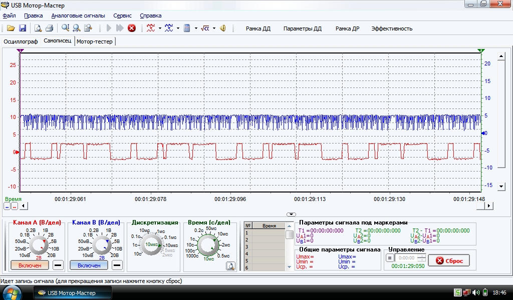
Task: Switch to the Мотор-тестер tab
Action: [95, 41]
